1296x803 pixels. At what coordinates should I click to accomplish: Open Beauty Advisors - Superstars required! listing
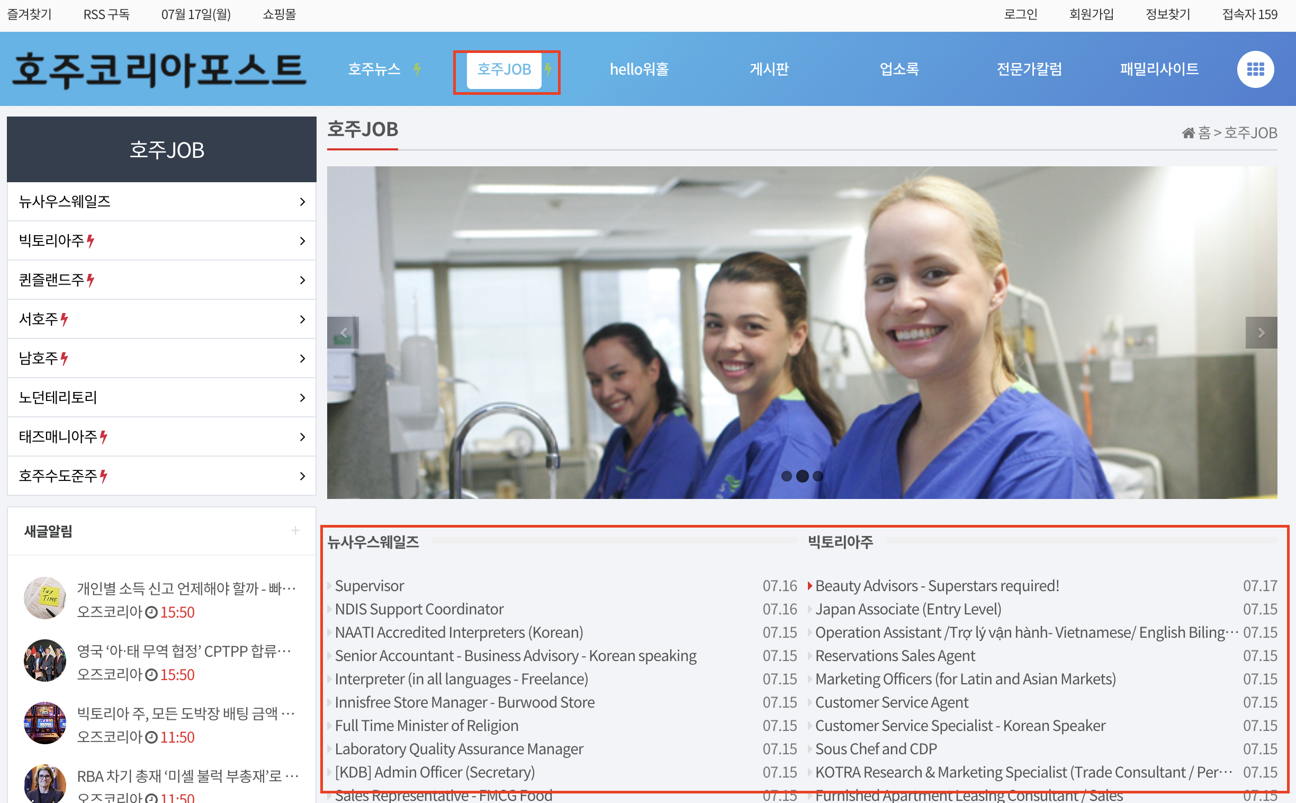937,586
